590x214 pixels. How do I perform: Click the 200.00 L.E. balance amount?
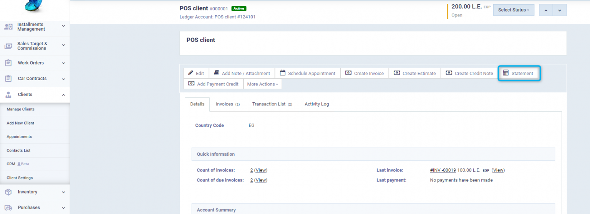tap(467, 7)
